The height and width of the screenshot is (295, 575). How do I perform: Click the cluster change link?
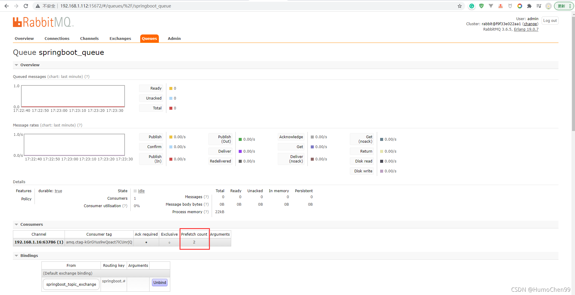coord(530,24)
